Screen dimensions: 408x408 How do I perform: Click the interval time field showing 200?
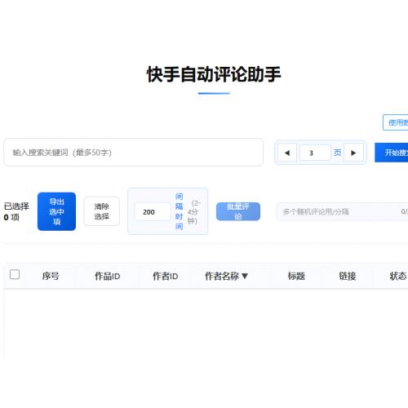[x=153, y=211]
